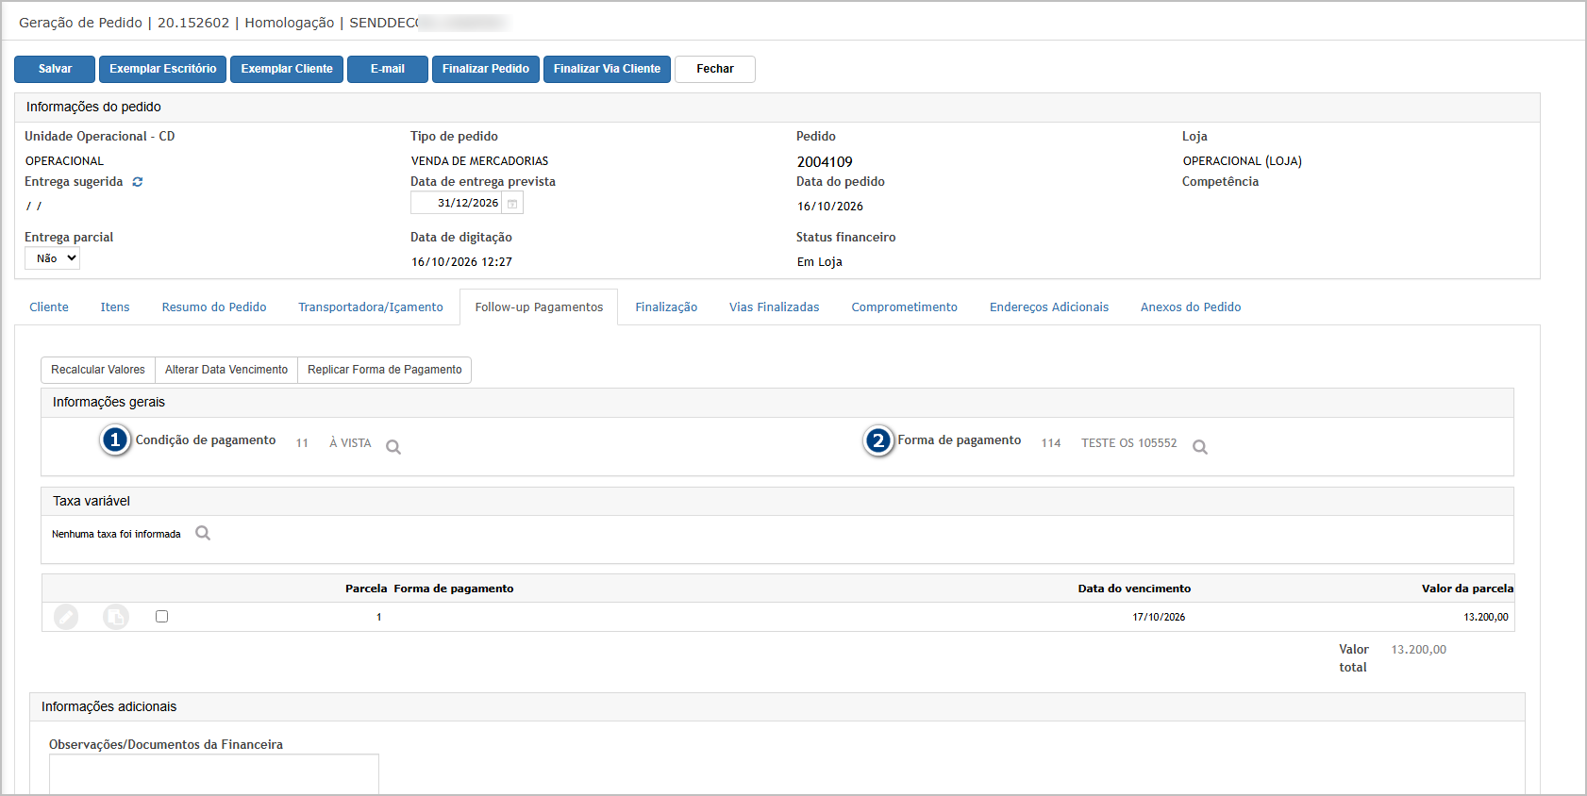
Task: Open the Finalização tab
Action: (666, 307)
